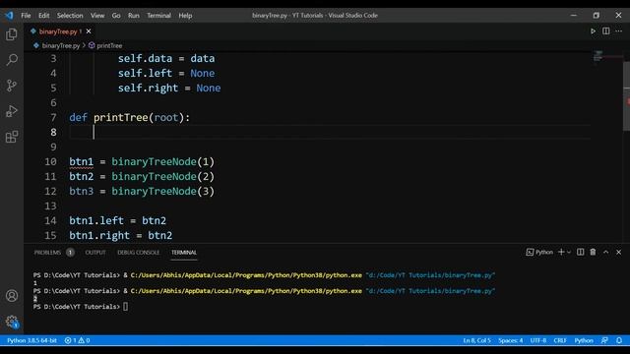Open the Run menu
Screen dimensions: 630x354
click(134, 16)
